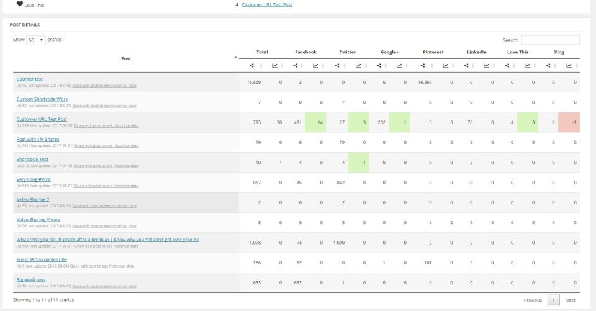Click in the Search input field

tap(549, 40)
